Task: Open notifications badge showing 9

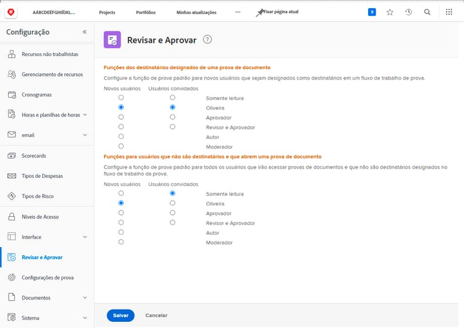Action: (372, 12)
